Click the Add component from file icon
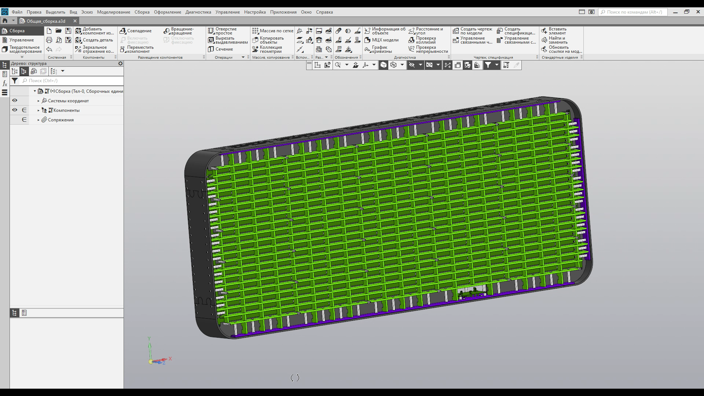 point(78,31)
